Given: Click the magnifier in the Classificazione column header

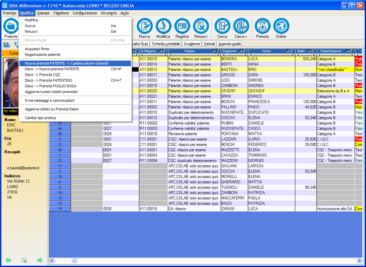Looking at the screenshot, I should pos(348,51).
